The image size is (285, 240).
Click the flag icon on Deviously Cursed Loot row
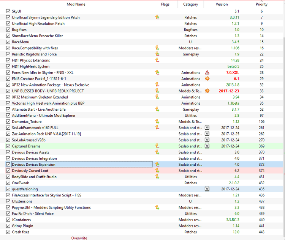(157, 171)
